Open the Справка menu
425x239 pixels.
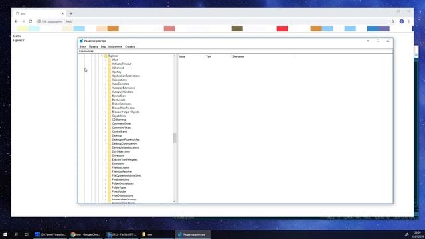pyautogui.click(x=130, y=46)
